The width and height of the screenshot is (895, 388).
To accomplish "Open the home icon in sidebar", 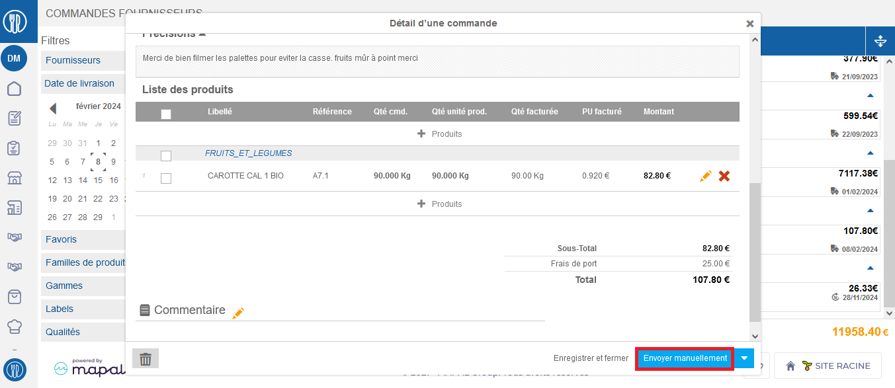I will [14, 89].
